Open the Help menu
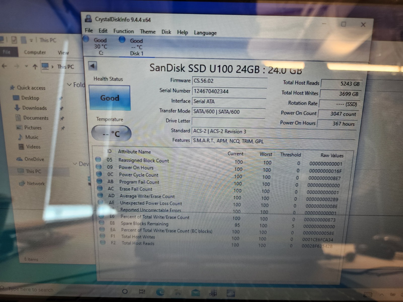The height and width of the screenshot is (302, 403). 182,32
